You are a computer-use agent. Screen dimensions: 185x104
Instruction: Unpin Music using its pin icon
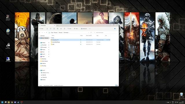pyautogui.click(x=49, y=52)
